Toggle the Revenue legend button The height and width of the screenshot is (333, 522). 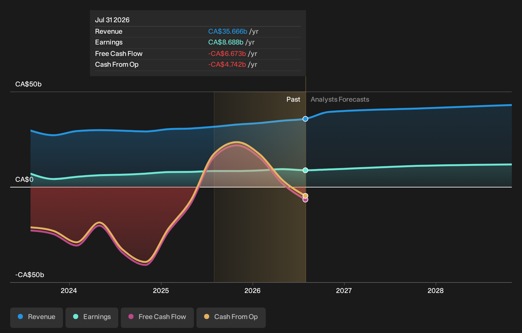tap(37, 317)
